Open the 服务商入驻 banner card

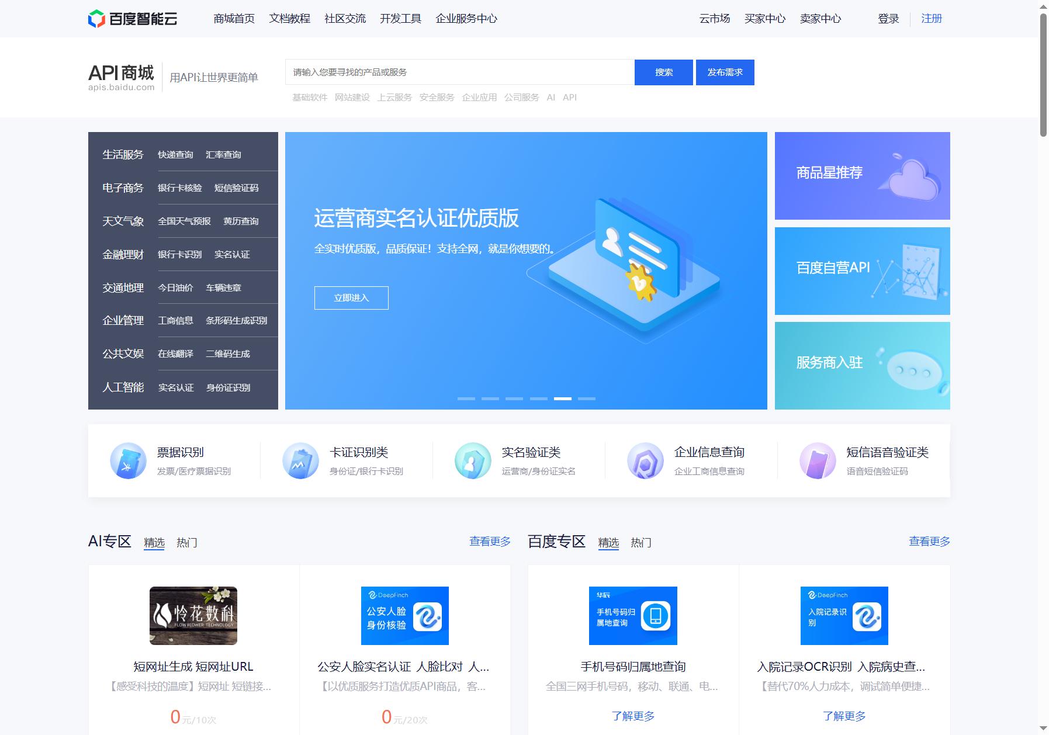click(863, 366)
